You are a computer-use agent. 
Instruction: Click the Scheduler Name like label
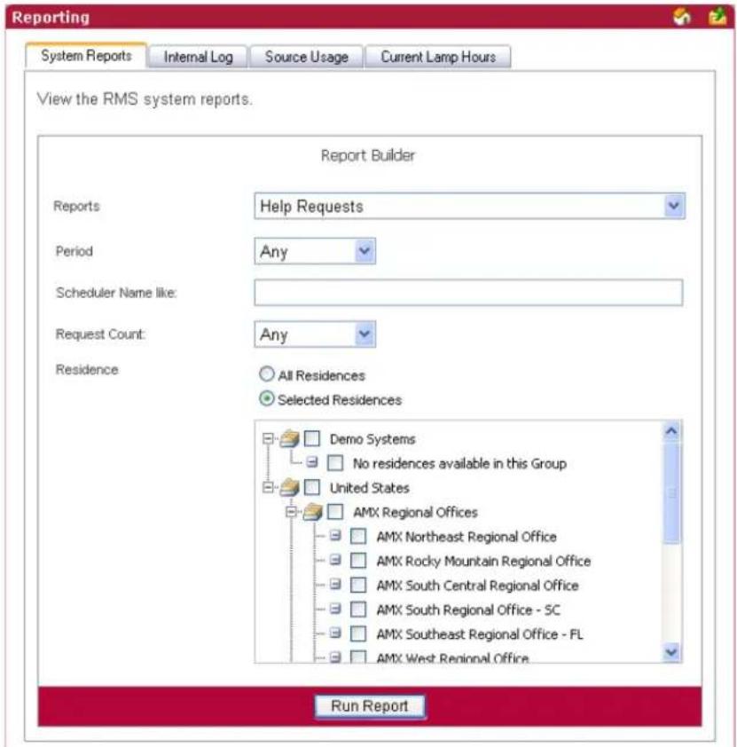[116, 292]
